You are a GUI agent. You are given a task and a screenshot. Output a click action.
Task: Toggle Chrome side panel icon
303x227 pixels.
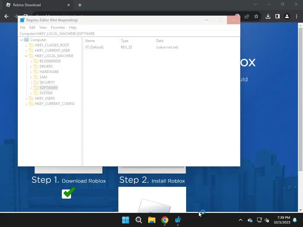[278, 17]
